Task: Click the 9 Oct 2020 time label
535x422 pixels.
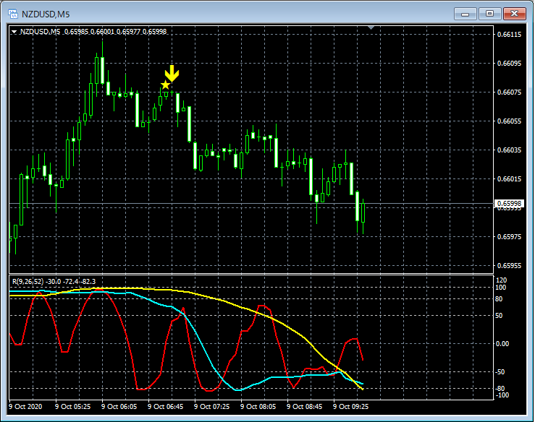Action: (25, 407)
